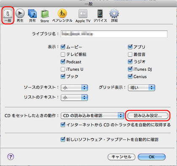This screenshot has height=166, width=177.
Task: Click the 読み込み設定... button
Action: click(x=147, y=116)
